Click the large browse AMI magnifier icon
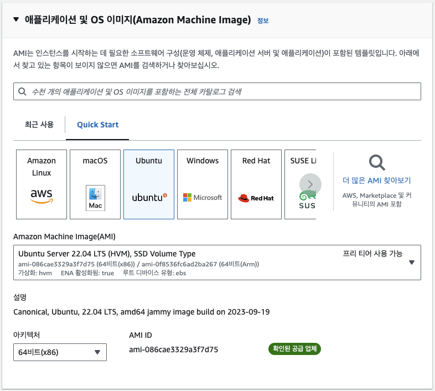 (x=377, y=163)
